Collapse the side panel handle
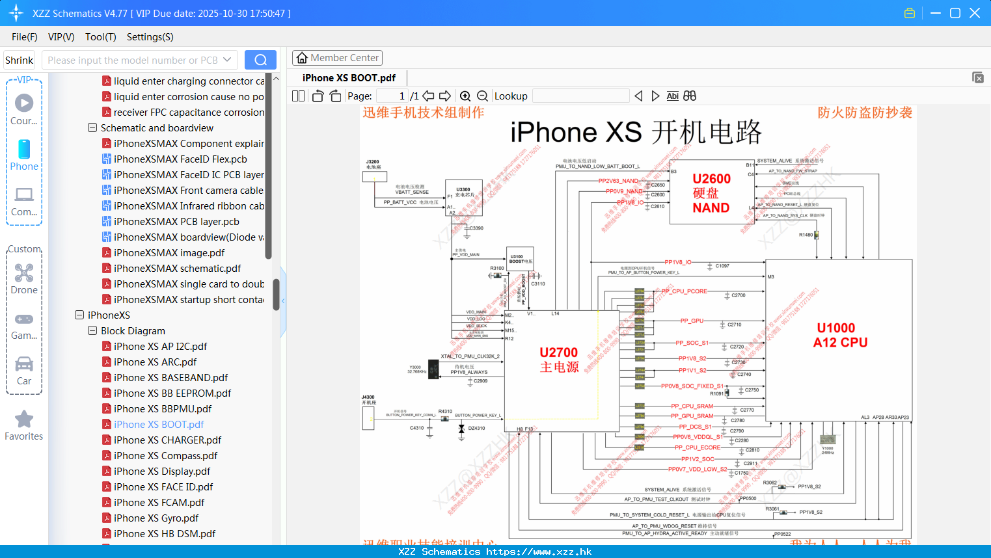Viewport: 991px width, 558px height. pyautogui.click(x=283, y=300)
